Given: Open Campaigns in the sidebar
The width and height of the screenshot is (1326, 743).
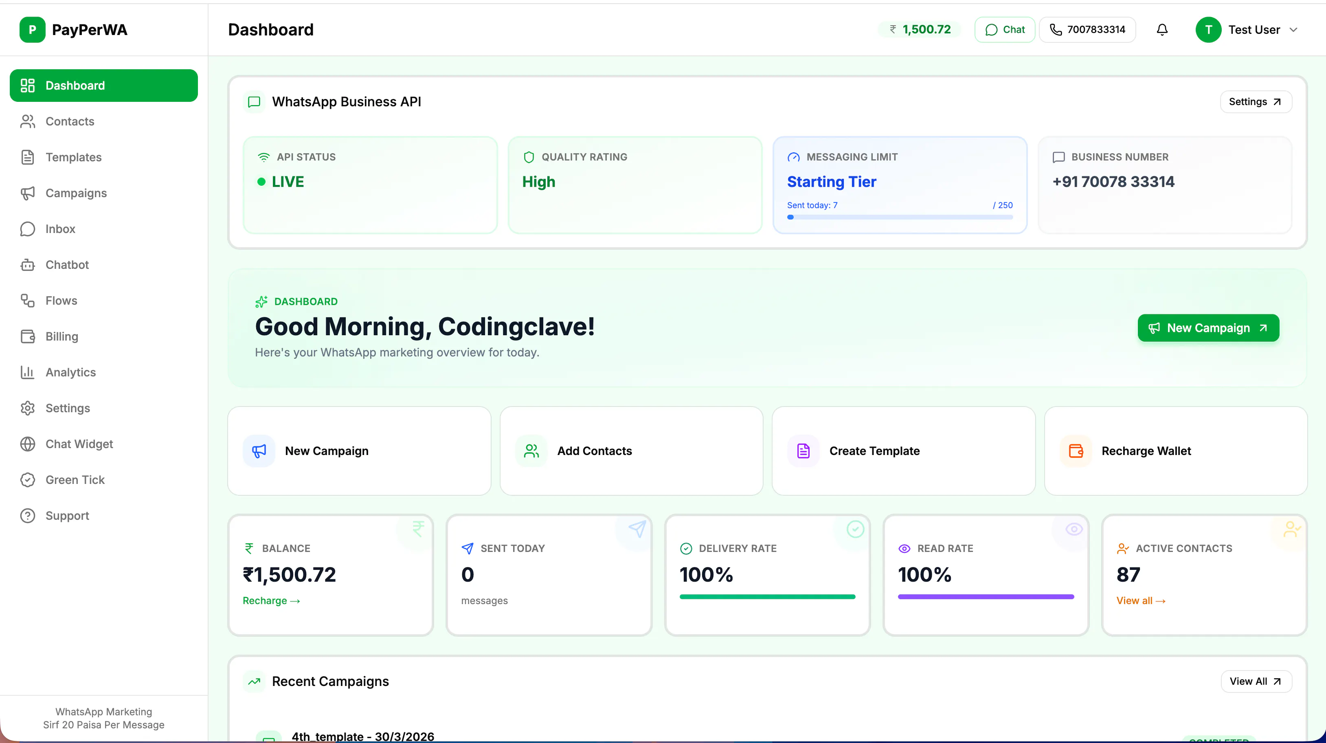Looking at the screenshot, I should tap(103, 193).
